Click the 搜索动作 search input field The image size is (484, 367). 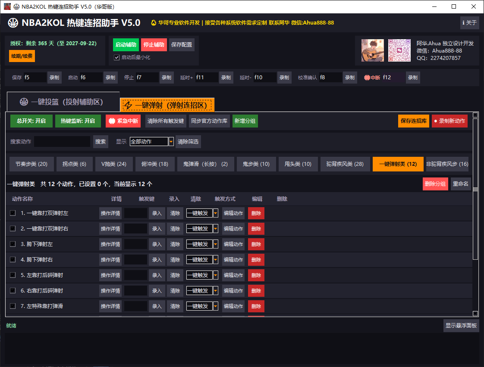[x=62, y=142]
